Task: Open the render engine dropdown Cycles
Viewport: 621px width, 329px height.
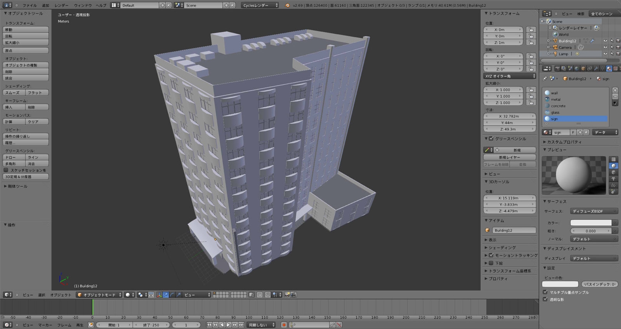Action: (260, 5)
